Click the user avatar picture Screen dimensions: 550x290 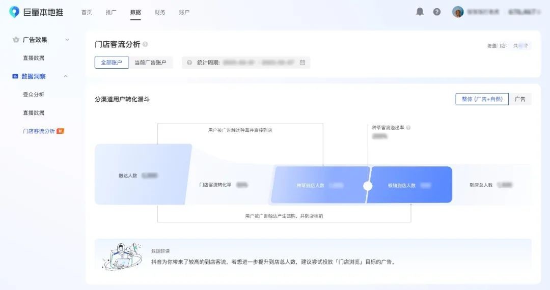pos(458,12)
